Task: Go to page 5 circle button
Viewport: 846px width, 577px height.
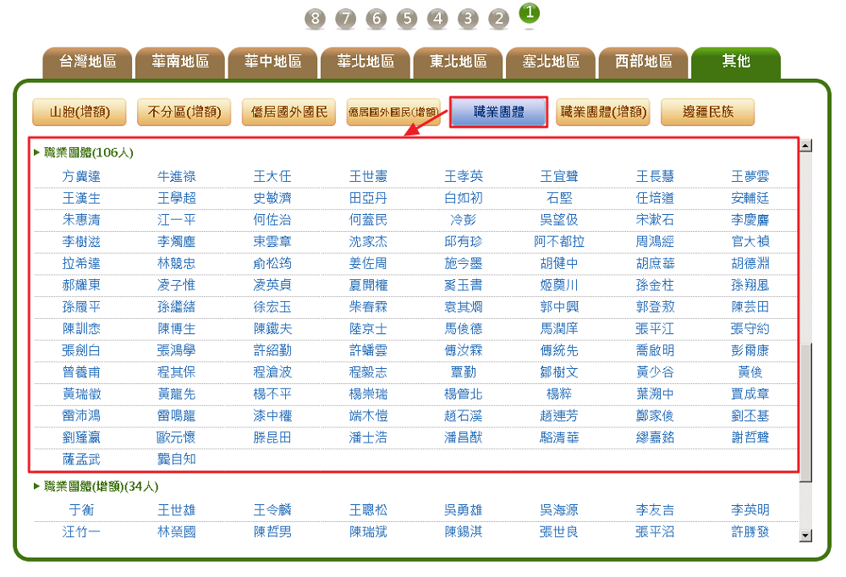Action: (407, 18)
